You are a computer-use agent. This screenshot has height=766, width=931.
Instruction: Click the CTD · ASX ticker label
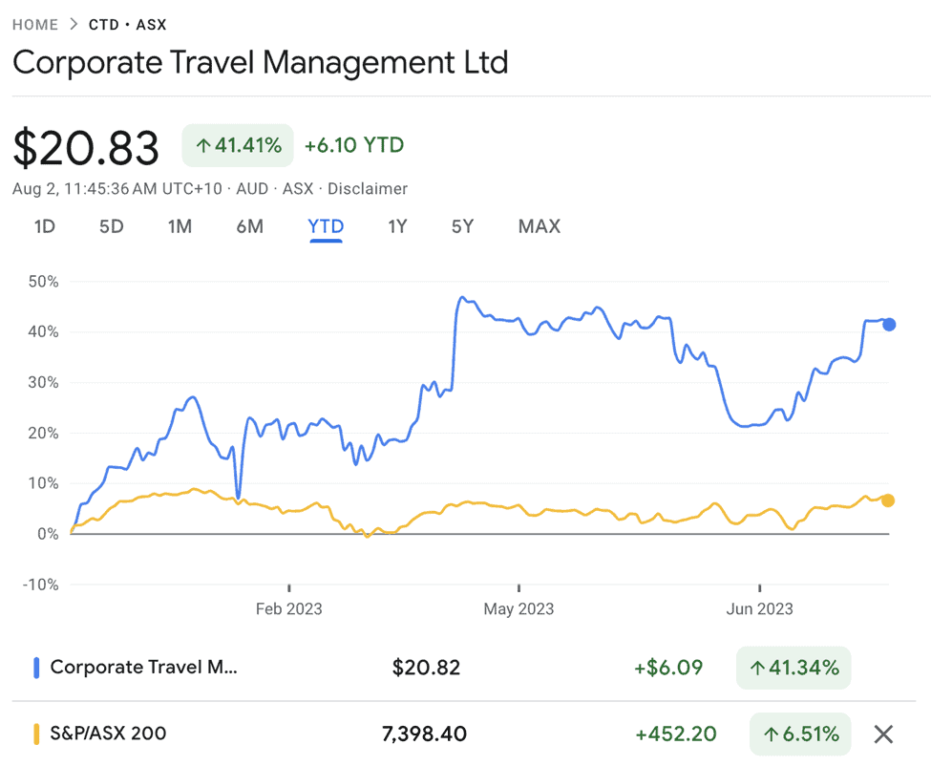(x=128, y=24)
